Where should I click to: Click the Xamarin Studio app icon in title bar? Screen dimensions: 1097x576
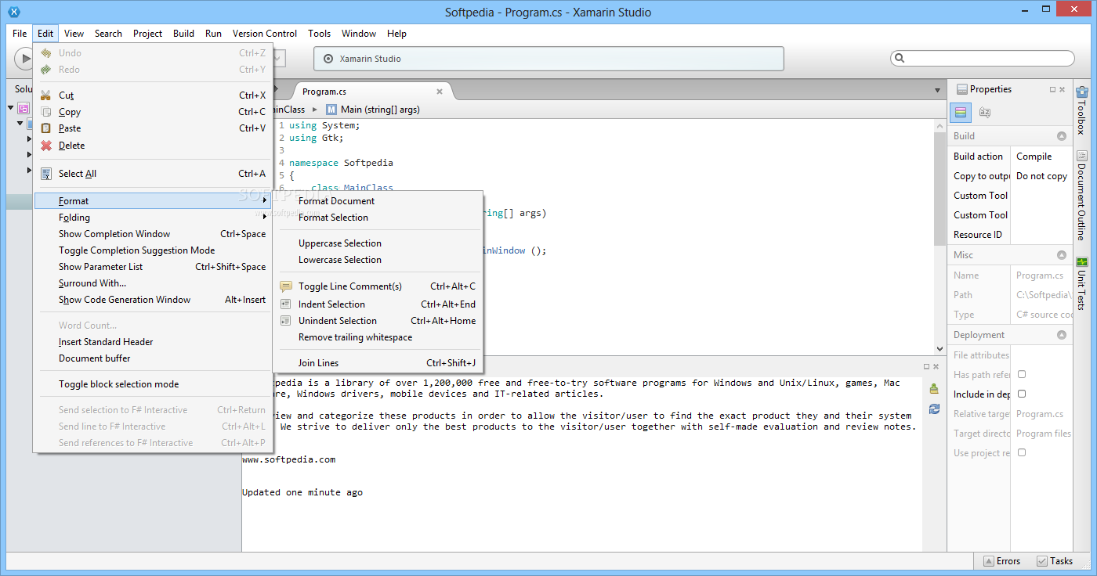pos(13,12)
